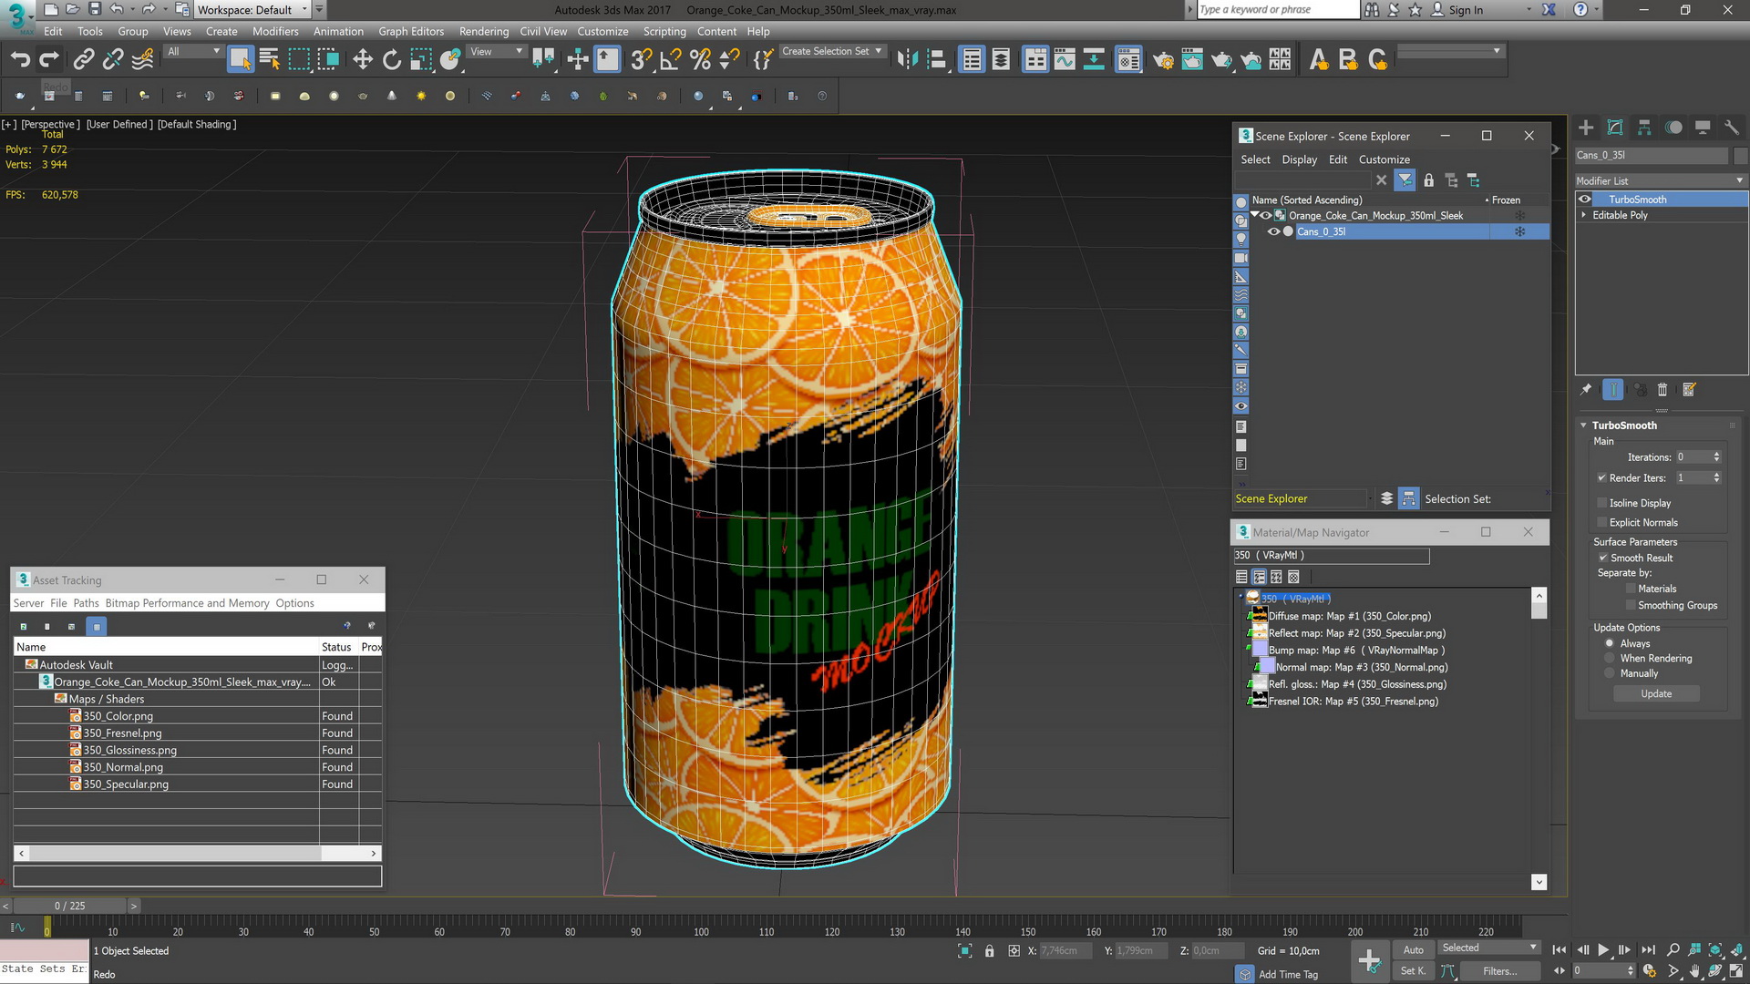Image resolution: width=1750 pixels, height=984 pixels.
Task: Select the Move transform tool
Action: (x=363, y=60)
